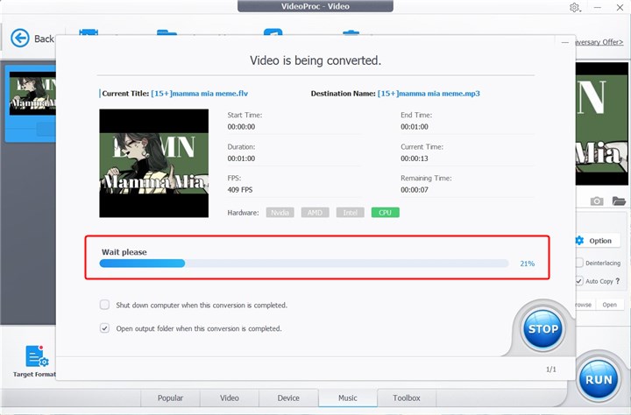This screenshot has width=631, height=415.
Task: Click the Start Time value '00:00:00'
Action: point(241,126)
